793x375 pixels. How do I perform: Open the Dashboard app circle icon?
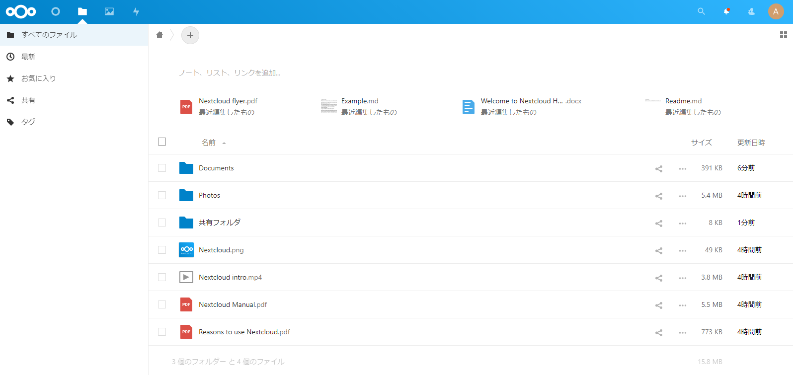56,11
